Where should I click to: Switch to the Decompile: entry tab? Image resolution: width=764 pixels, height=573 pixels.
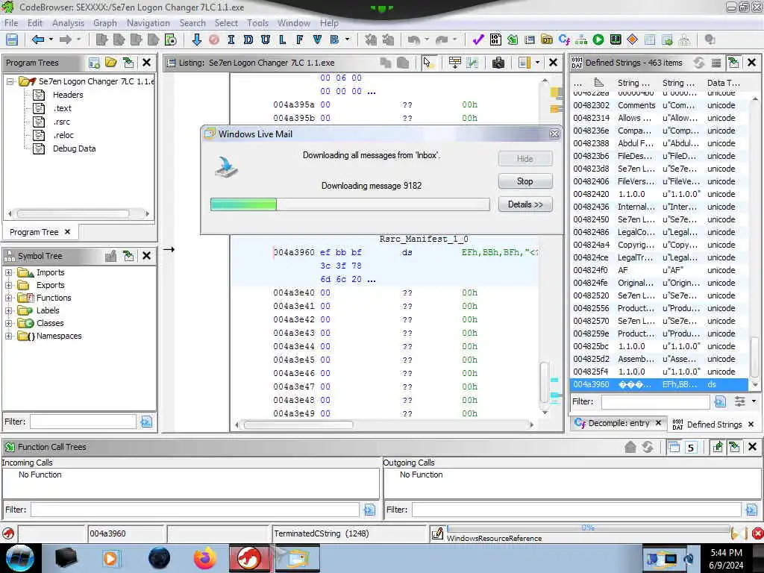pyautogui.click(x=618, y=423)
